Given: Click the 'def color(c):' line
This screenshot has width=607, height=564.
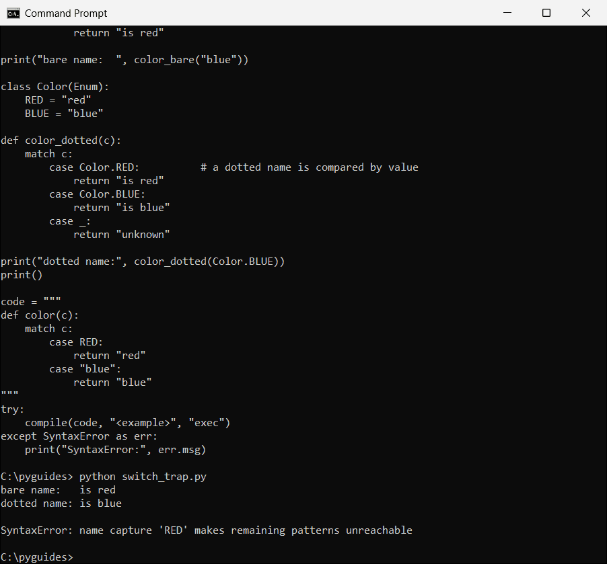Looking at the screenshot, I should [x=40, y=315].
